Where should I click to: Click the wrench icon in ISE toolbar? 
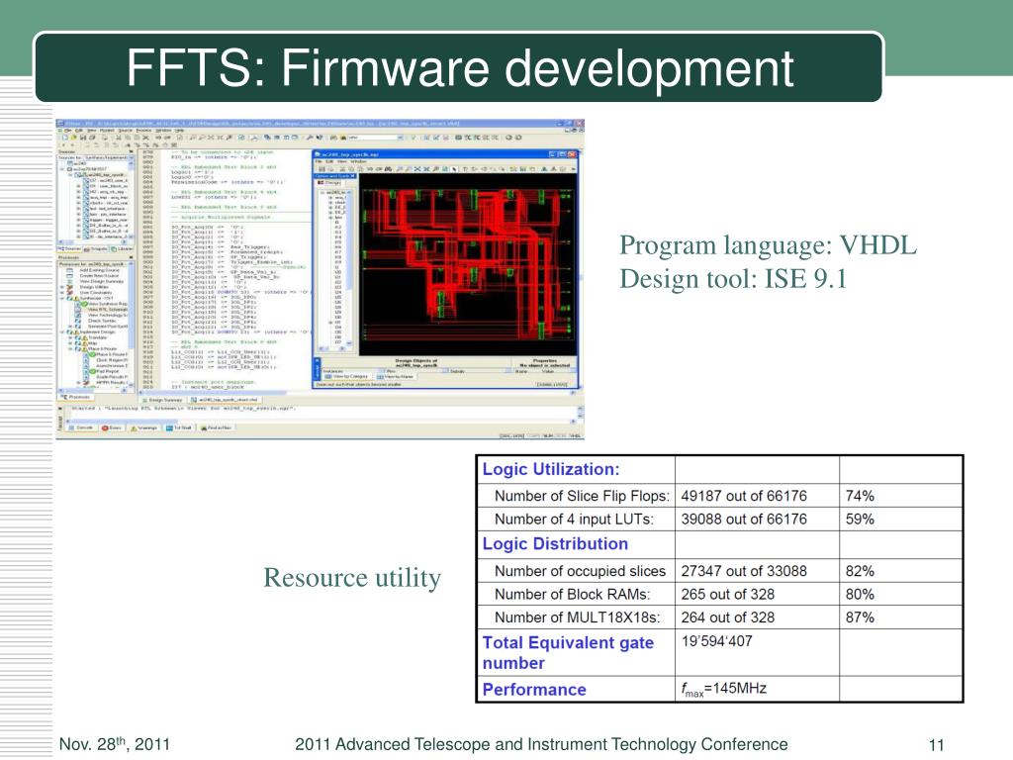tap(309, 138)
